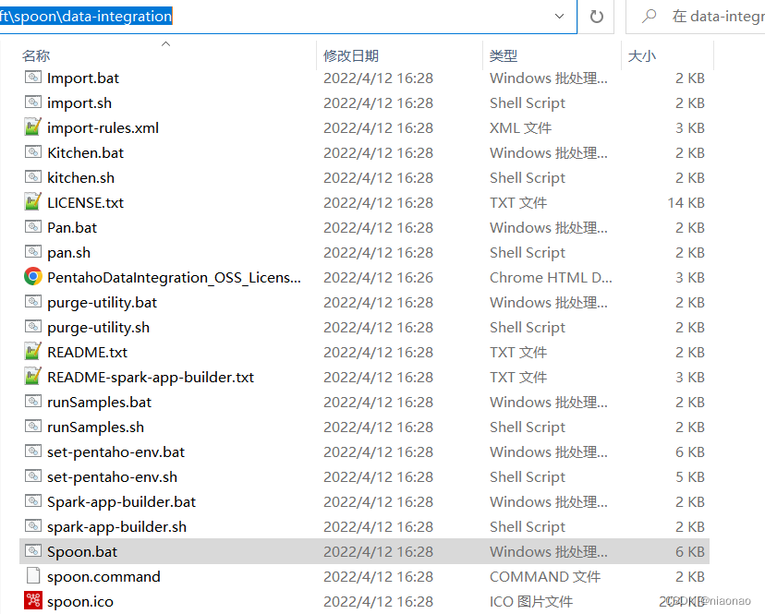Refresh the current folder view

tap(596, 17)
